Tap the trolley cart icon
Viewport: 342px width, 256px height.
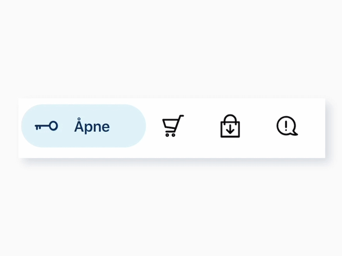click(x=173, y=126)
